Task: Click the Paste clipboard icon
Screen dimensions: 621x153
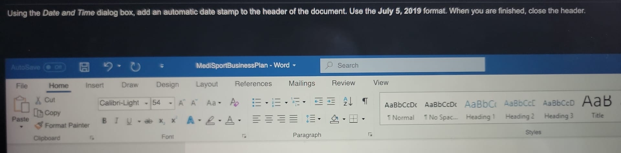Action: click(21, 105)
